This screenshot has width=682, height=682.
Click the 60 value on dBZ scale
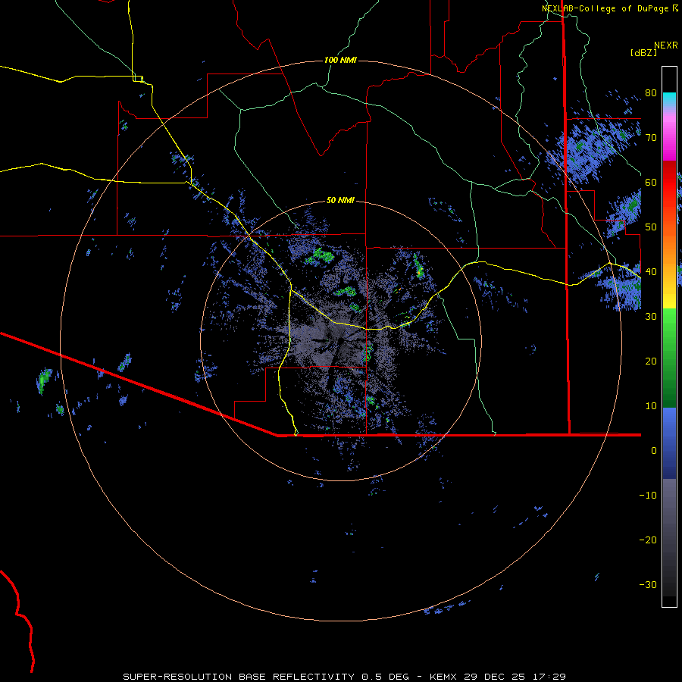point(651,182)
